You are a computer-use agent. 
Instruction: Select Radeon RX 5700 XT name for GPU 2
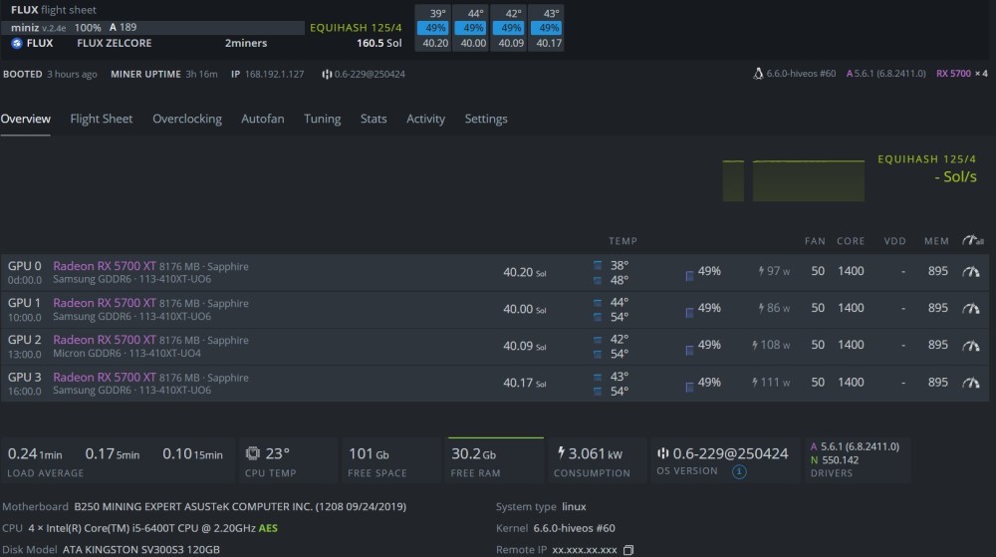coord(105,340)
